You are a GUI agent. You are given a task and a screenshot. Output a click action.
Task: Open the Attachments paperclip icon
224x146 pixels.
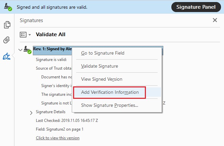[7, 40]
